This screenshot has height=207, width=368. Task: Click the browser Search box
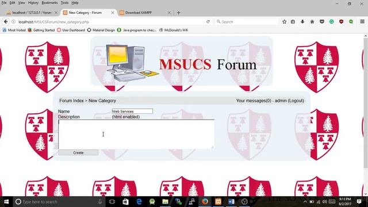point(247,22)
